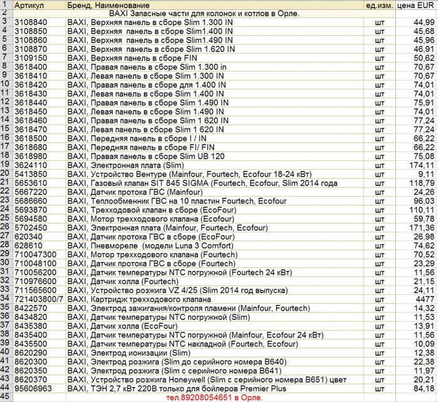
Task: Select cell 'Передняя панель в сборе I / IN'
Action: coord(215,138)
